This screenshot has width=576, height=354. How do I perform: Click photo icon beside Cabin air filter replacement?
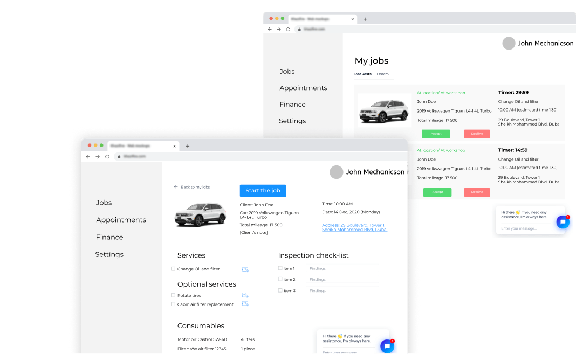[x=245, y=304]
